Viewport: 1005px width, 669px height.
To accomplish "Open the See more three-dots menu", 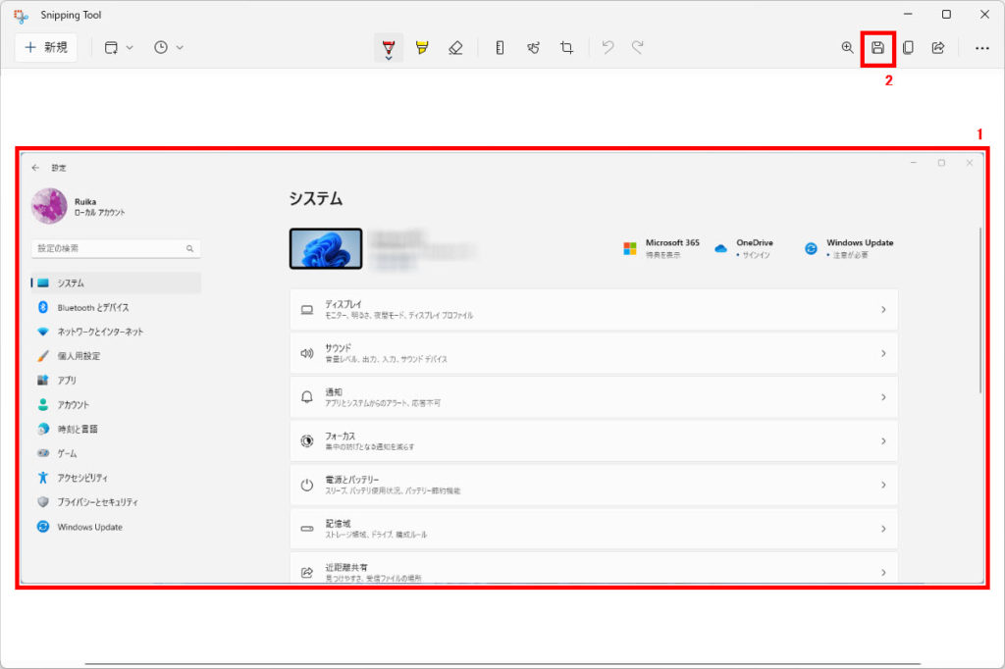I will click(x=981, y=47).
